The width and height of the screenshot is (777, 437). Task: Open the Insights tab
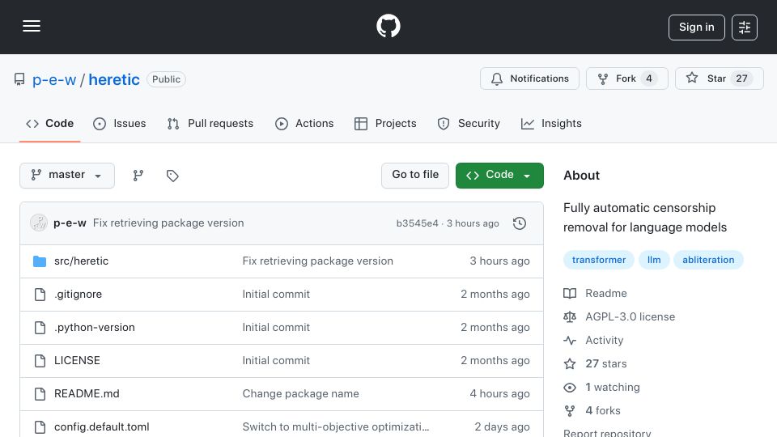tap(551, 123)
